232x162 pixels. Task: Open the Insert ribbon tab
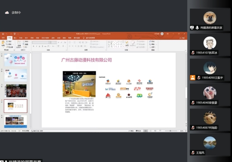(15, 38)
